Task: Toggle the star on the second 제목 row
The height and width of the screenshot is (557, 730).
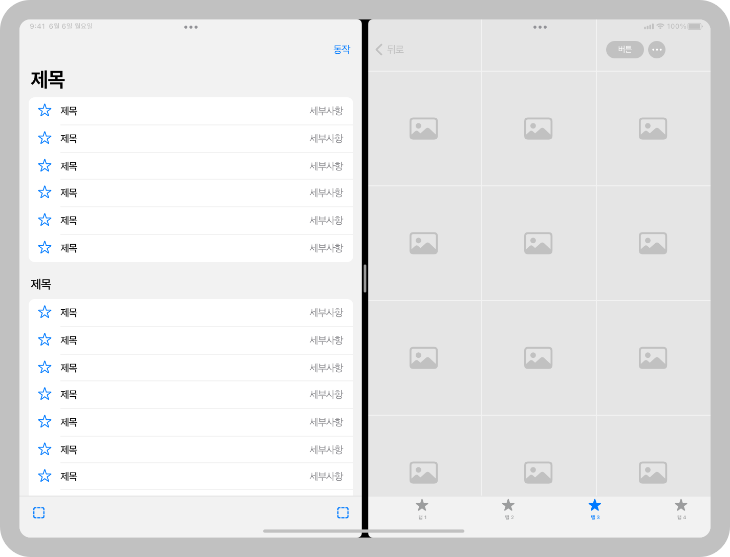Action: coord(45,138)
